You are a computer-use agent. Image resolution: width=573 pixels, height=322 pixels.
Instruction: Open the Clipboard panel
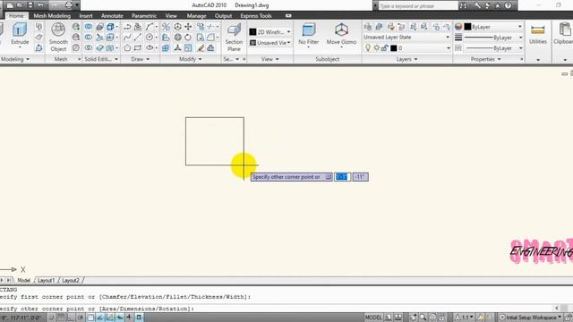click(563, 34)
